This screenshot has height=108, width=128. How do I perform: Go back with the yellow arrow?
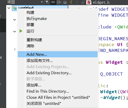71,2
